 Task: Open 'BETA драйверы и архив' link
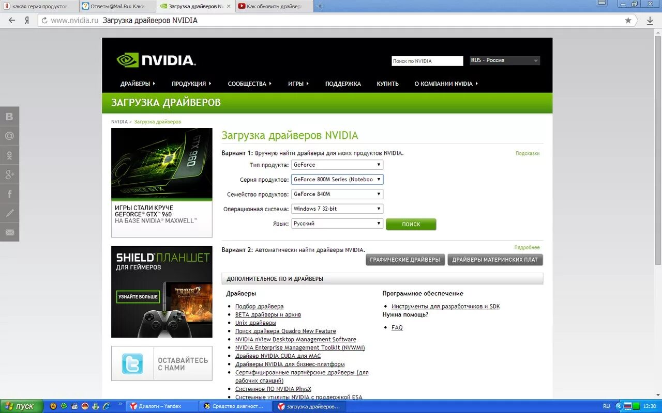(268, 314)
